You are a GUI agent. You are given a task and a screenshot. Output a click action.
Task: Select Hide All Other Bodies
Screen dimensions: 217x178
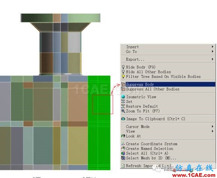pyautogui.click(x=168, y=72)
